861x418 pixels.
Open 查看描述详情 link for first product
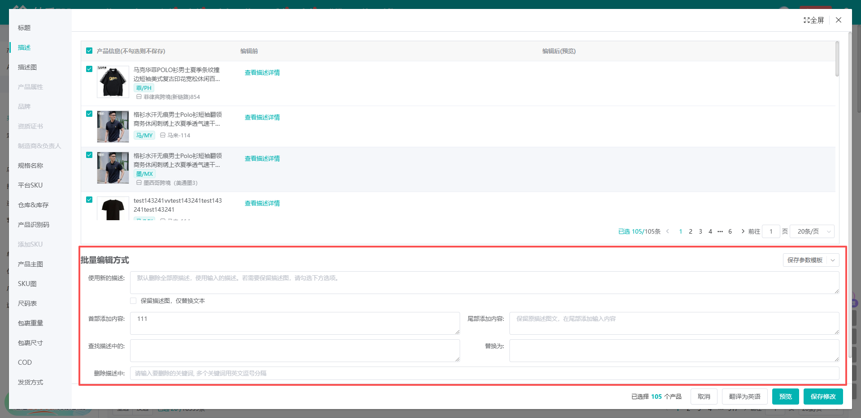tap(262, 73)
